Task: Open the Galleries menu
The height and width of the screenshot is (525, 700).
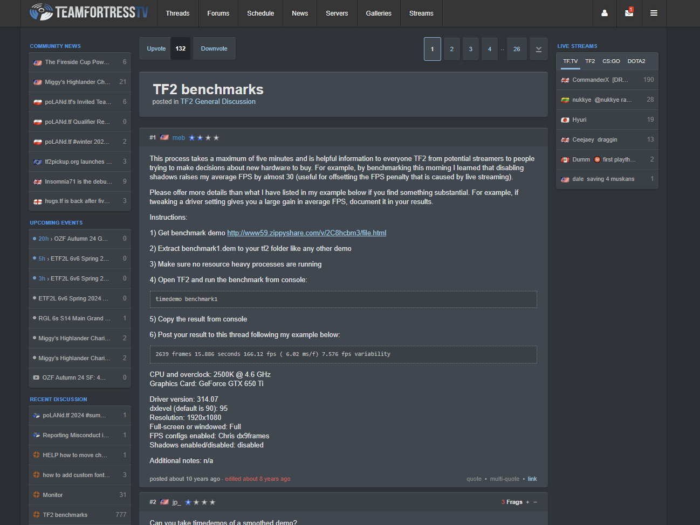Action: click(x=379, y=13)
